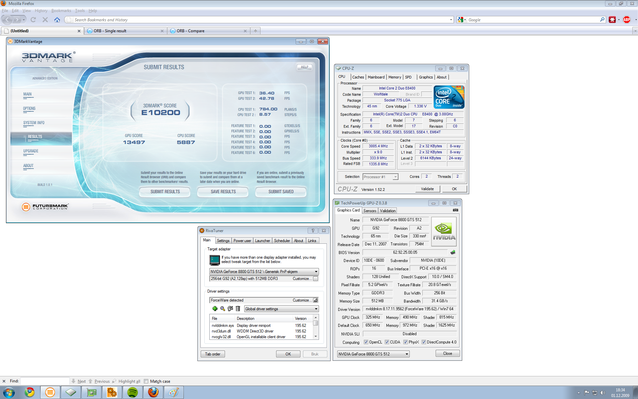Click the driver list scroll down arrow
The height and width of the screenshot is (399, 638).
[x=316, y=336]
